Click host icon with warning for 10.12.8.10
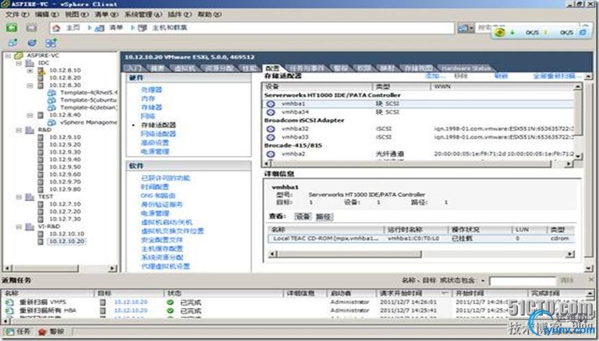The image size is (599, 341). pyautogui.click(x=41, y=71)
